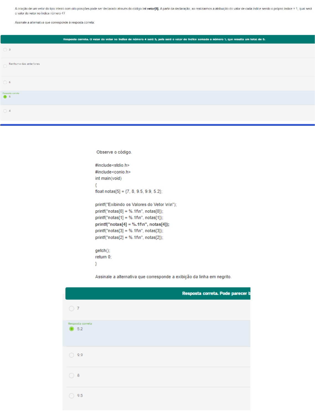
Task: Click the selected green radio for answer 5.2
Action: coord(71,329)
